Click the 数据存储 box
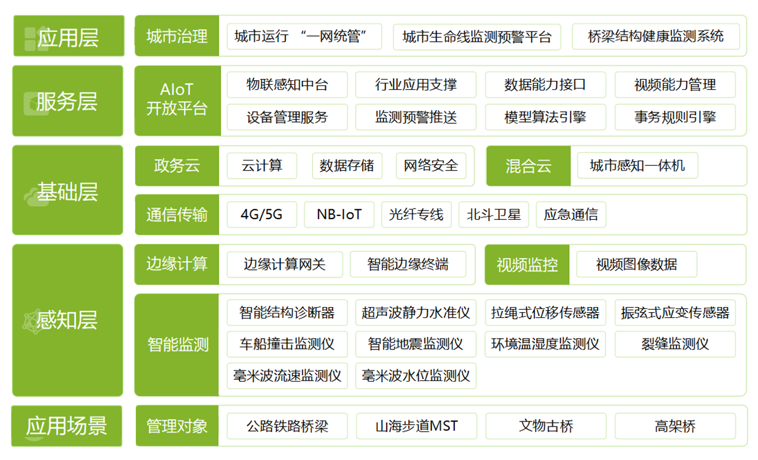The width and height of the screenshot is (758, 460). pyautogui.click(x=347, y=166)
